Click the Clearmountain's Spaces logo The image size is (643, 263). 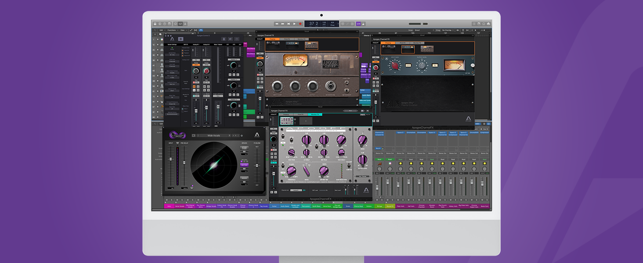[178, 135]
